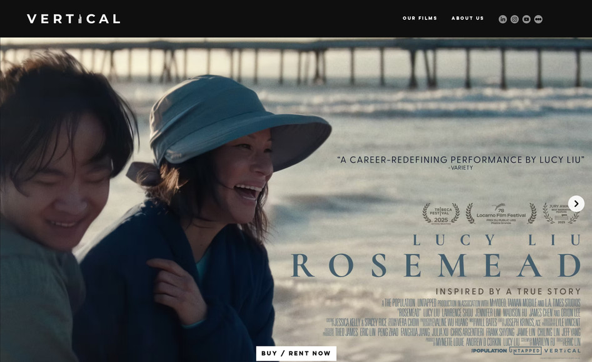592x362 pixels.
Task: Open the YouTube channel icon
Action: point(526,19)
